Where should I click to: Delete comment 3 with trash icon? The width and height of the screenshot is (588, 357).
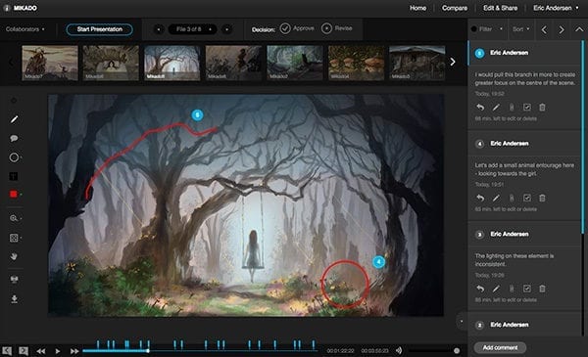[542, 289]
